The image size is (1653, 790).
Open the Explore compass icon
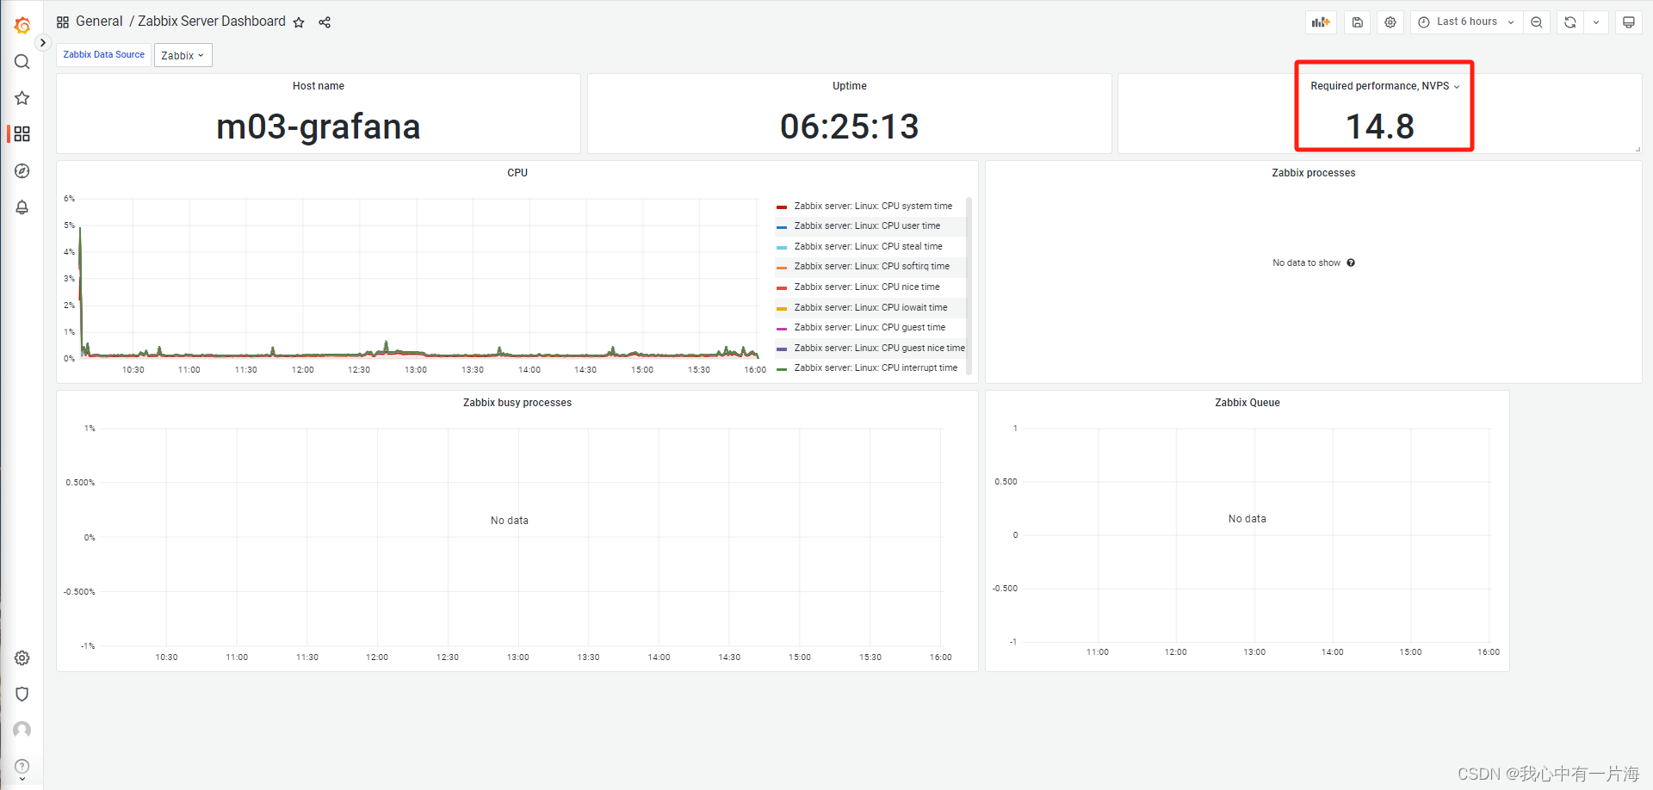22,171
